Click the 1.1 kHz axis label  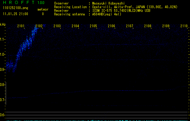point(2,39)
